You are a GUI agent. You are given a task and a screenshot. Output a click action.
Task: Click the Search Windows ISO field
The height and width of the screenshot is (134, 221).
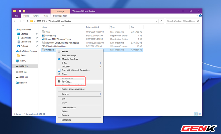pyautogui.click(x=183, y=21)
